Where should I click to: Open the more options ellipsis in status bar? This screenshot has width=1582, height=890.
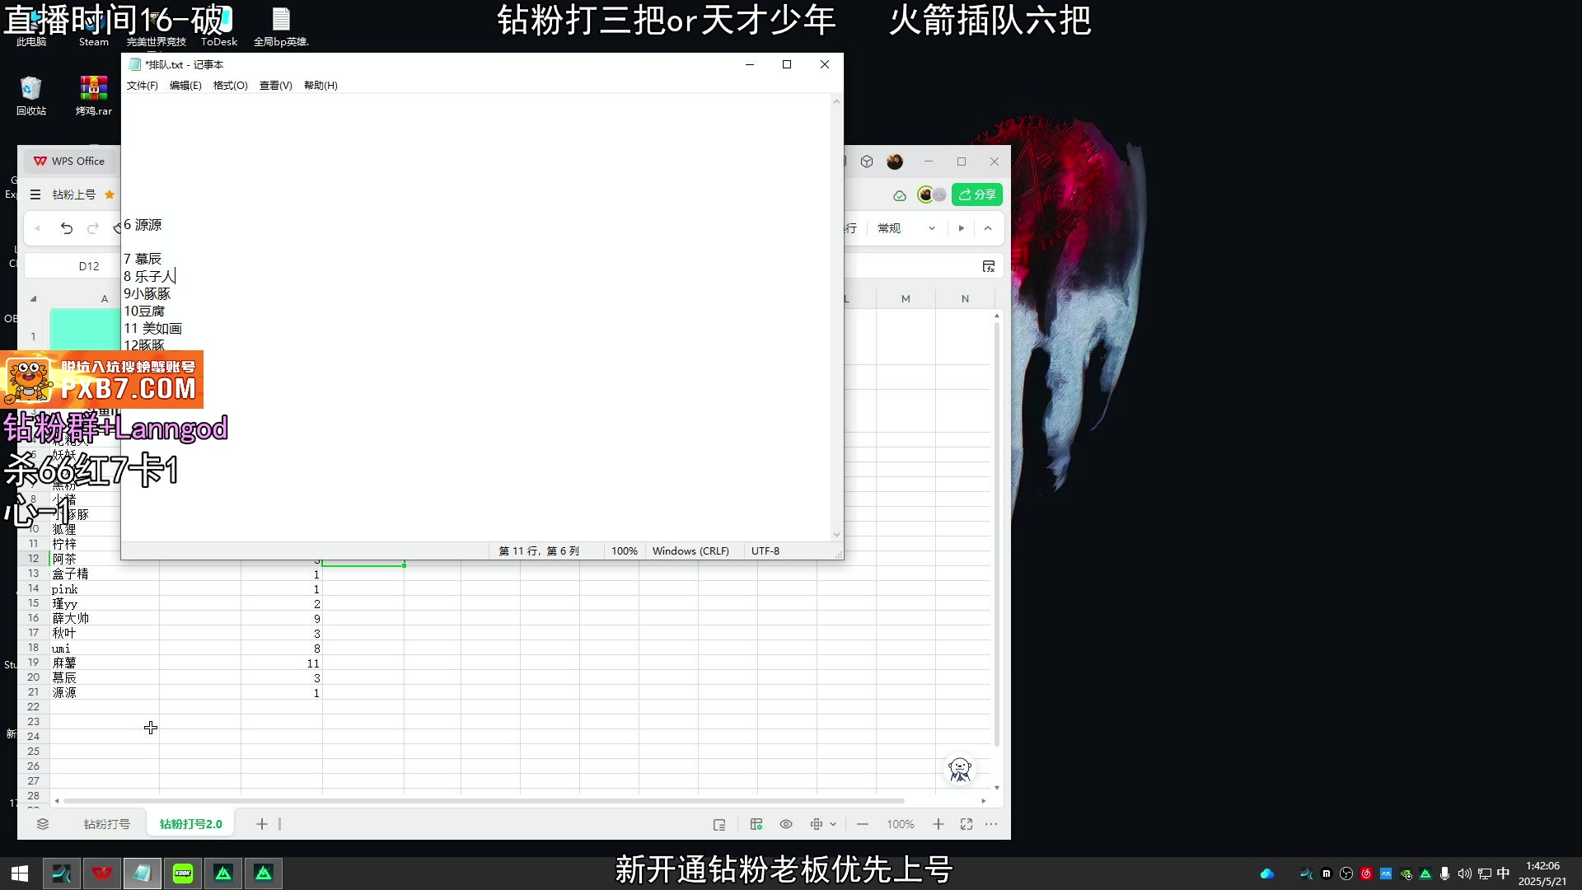991,824
